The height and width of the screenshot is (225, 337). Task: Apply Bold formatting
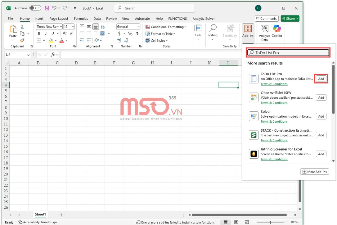click(x=39, y=33)
